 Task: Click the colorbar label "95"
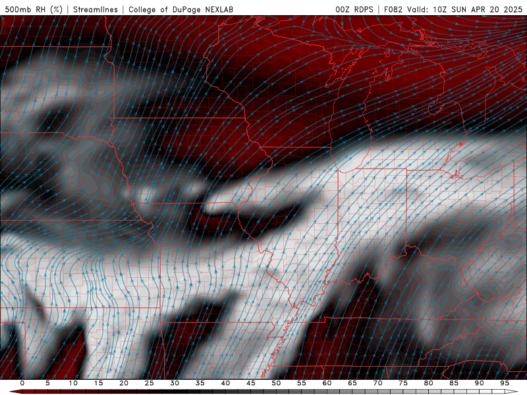[505, 383]
